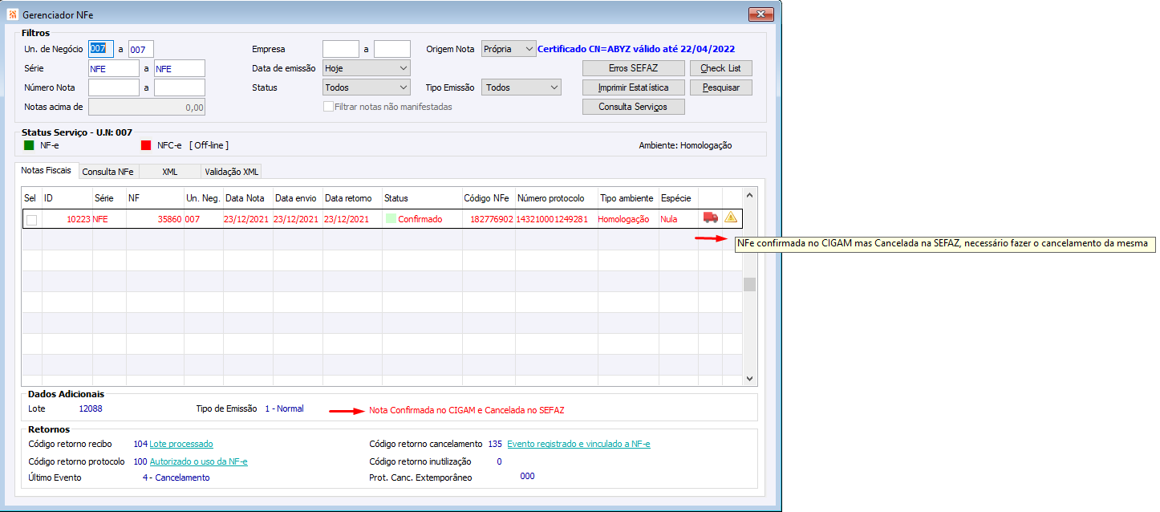1160x512 pixels.
Task: Tick the Sel checkbox for note 10223
Action: (31, 219)
